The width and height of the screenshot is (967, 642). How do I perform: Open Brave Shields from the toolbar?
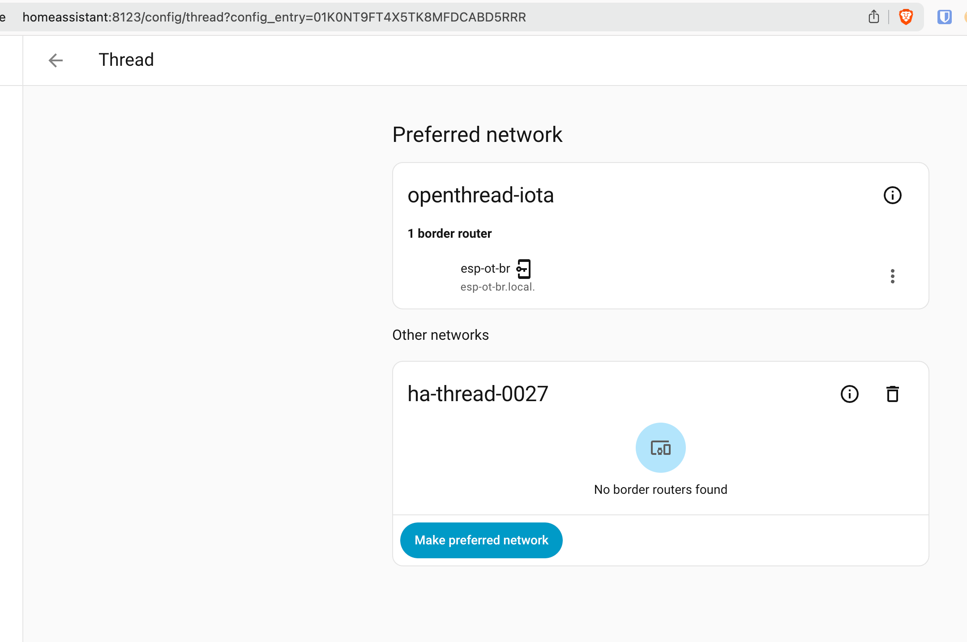[x=906, y=17]
